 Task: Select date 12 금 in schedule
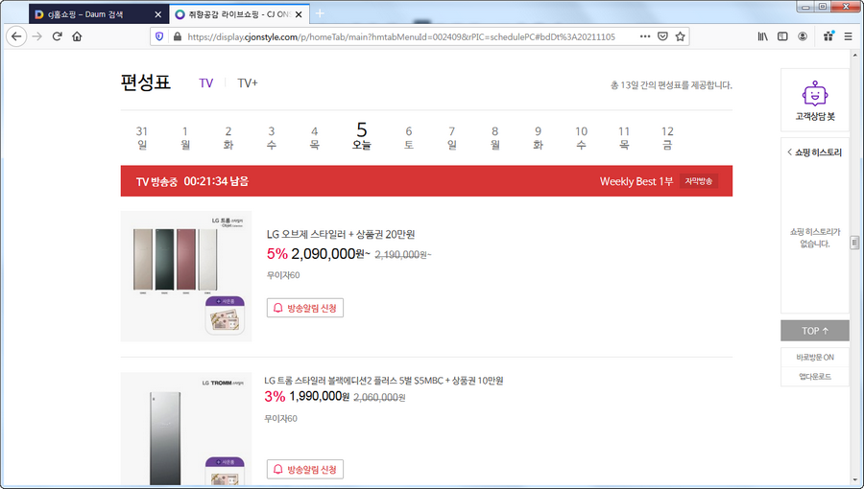pos(667,137)
